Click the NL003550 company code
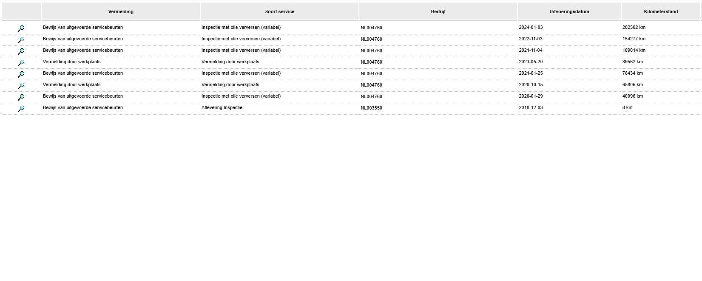702x281 pixels. click(371, 108)
